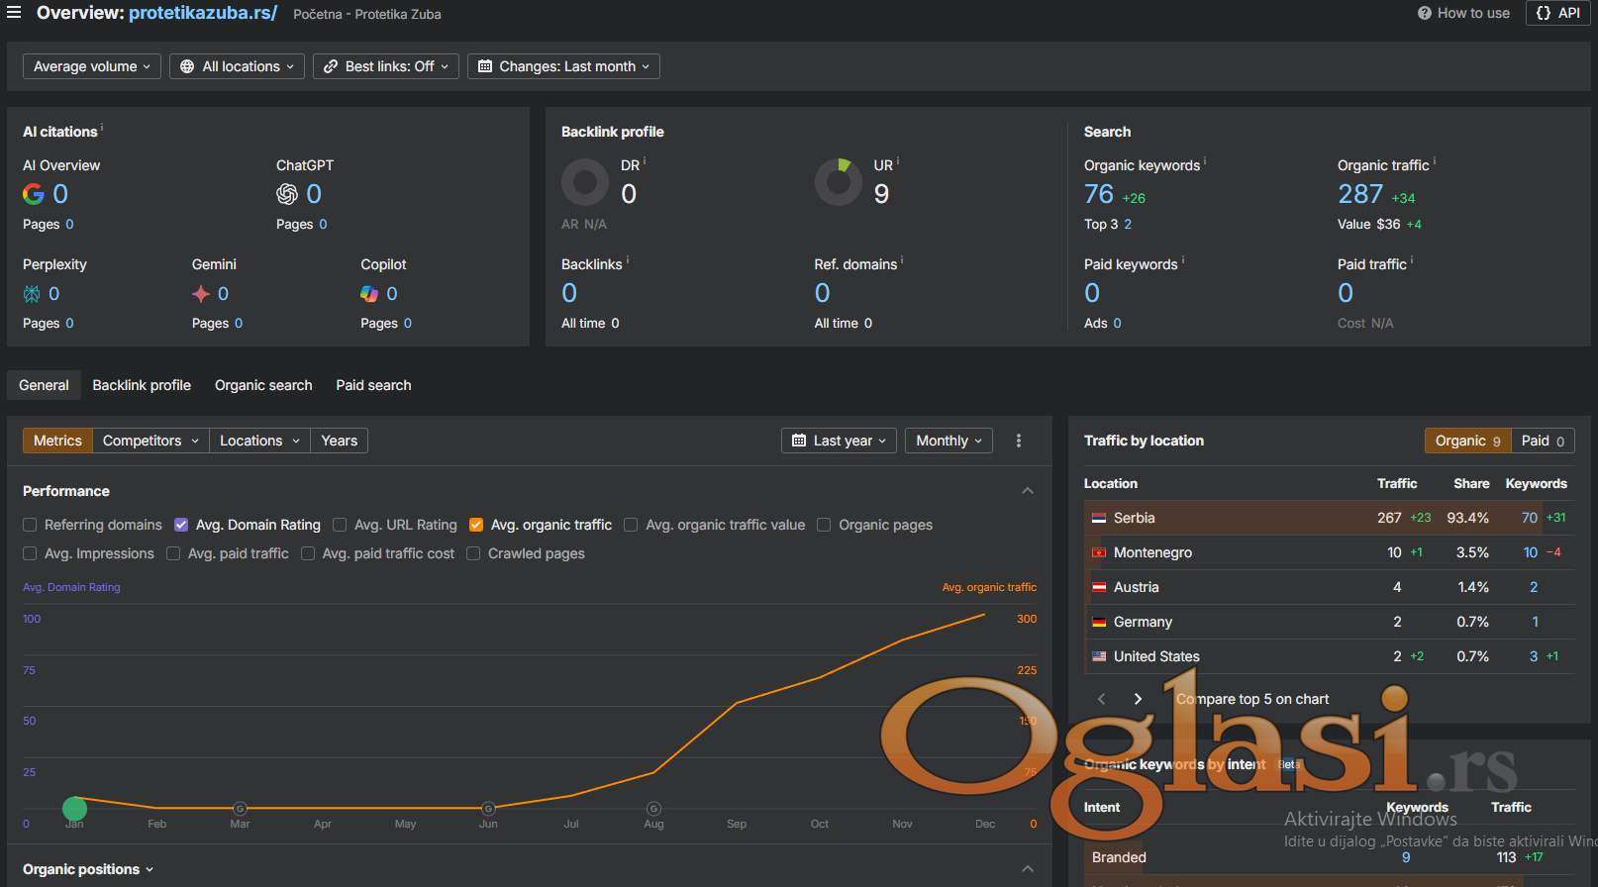The image size is (1598, 887).
Task: Click the Perplexity logo icon
Action: click(32, 294)
